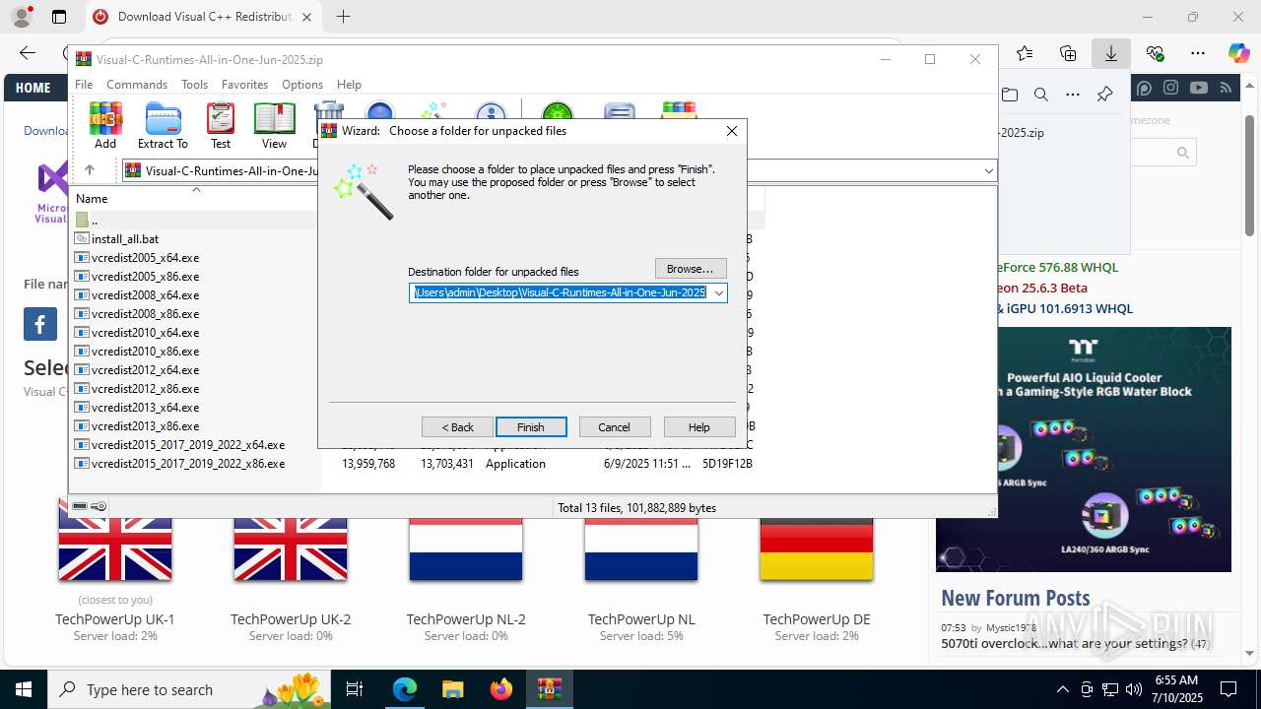
Task: Choose the TechPowerUp NL-2 server
Action: point(466,619)
